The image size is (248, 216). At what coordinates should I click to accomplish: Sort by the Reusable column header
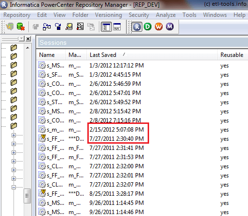pos(233,55)
